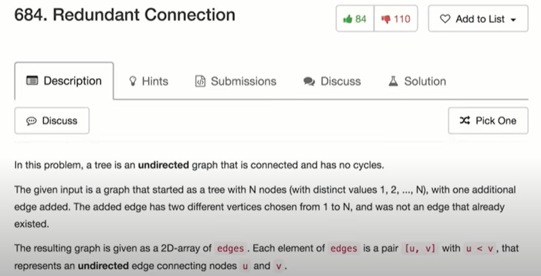Open the Submissions tab
The image size is (541, 276).
[236, 81]
